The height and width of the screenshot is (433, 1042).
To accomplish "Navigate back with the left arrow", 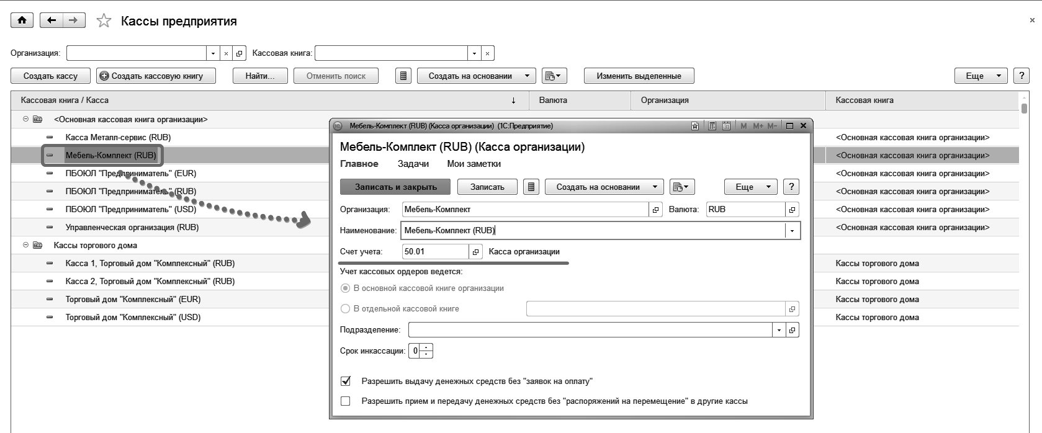I will point(51,20).
